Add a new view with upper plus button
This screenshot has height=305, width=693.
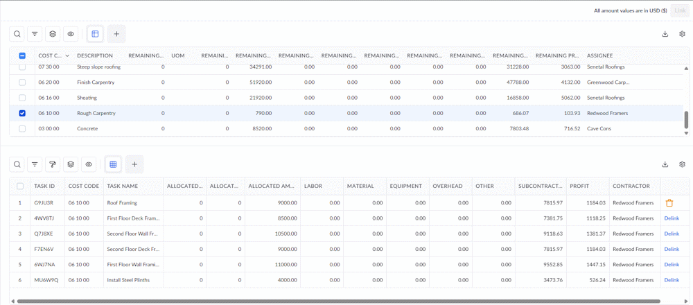coord(116,33)
